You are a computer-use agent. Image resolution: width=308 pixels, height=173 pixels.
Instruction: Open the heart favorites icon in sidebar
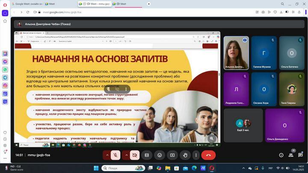5,132
